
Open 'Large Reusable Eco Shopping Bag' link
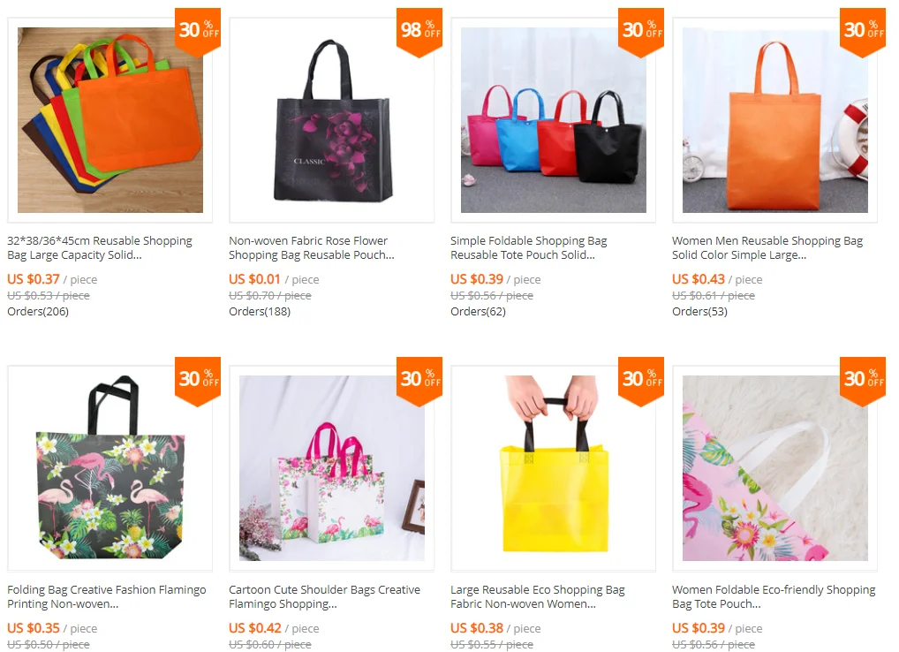click(x=538, y=596)
